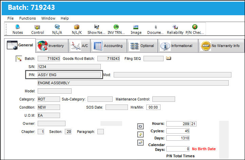Switch to the Optional tab
Image resolution: width=245 pixels, height=160 pixels.
click(x=142, y=46)
